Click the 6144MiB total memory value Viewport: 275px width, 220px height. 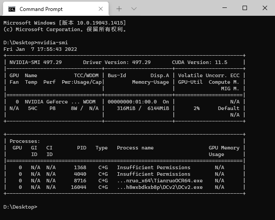coord(158,108)
